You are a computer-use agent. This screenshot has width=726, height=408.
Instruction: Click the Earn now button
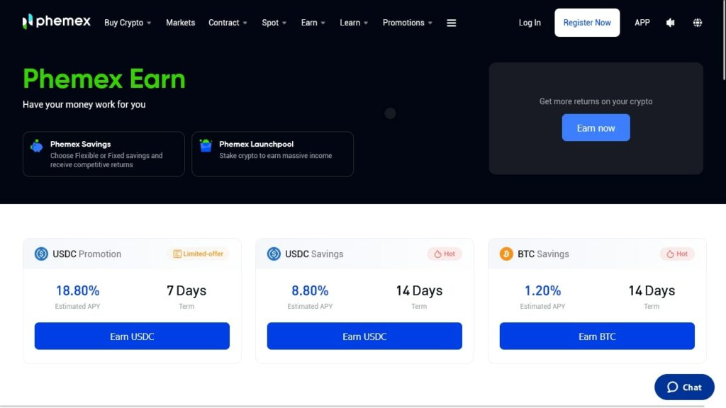click(596, 127)
